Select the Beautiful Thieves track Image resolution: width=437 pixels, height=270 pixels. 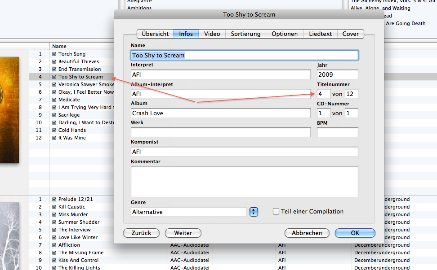(x=79, y=61)
